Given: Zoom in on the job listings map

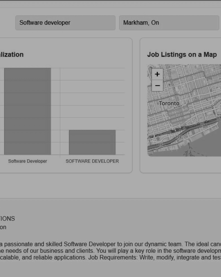Looking at the screenshot, I should point(157,74).
